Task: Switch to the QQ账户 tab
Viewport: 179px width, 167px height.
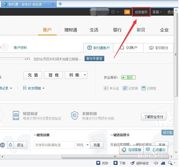Action: click(128, 48)
